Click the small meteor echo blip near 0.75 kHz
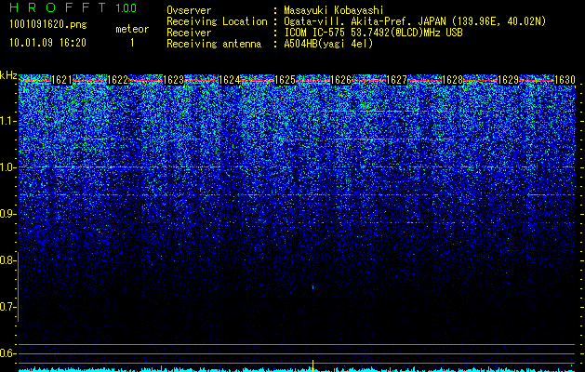585x372 pixels. tap(312, 287)
